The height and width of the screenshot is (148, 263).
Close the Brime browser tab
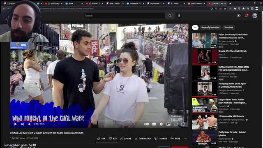[82, 4]
